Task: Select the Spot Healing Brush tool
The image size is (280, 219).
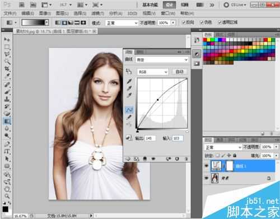Action: point(7,85)
